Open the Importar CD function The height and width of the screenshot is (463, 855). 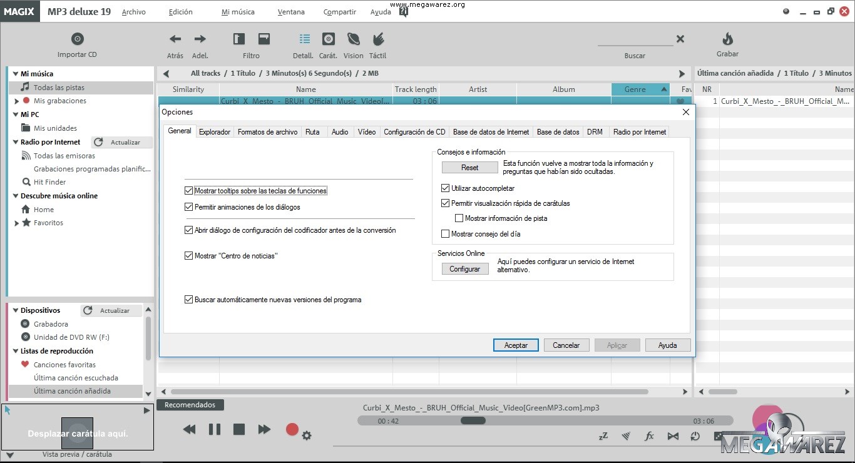click(77, 44)
